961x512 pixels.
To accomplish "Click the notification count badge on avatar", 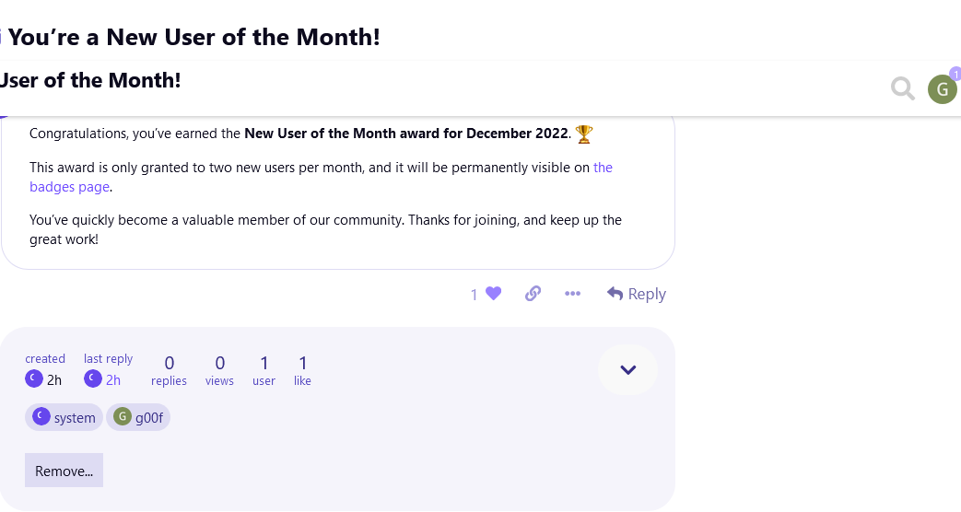I will click(955, 73).
